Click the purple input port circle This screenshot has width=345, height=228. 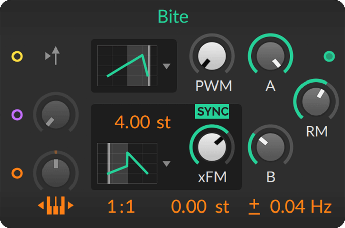(17, 115)
